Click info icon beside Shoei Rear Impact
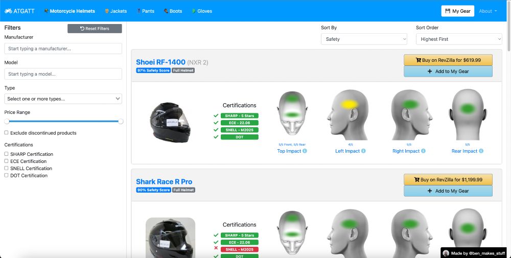Image resolution: width=511 pixels, height=258 pixels. [481, 151]
